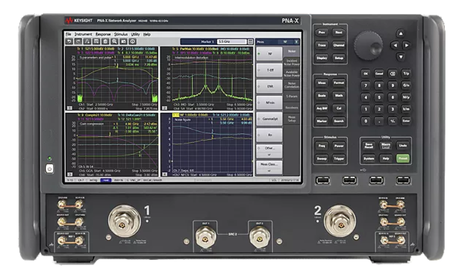Tap the up arrow navigation key
Viewport: 459px width, 271px height.
400,34
